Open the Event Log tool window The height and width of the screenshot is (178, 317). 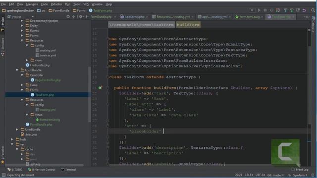(x=300, y=170)
